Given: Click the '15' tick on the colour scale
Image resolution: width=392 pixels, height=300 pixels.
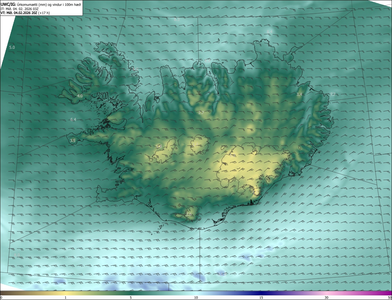Looking at the screenshot, I should click(x=261, y=298).
